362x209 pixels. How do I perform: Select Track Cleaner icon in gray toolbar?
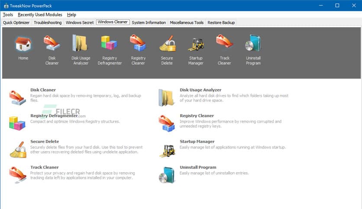[224, 41]
